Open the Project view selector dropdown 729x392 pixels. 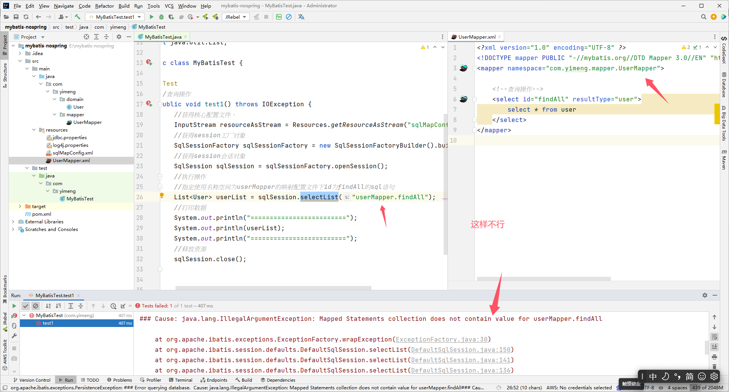pyautogui.click(x=29, y=37)
